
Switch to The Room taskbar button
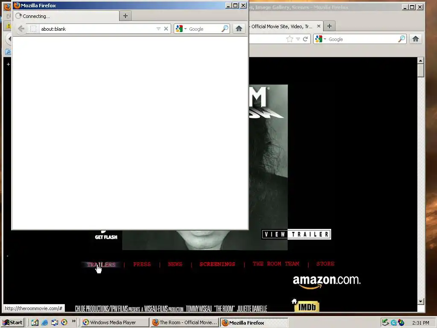[185, 322]
